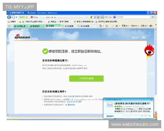Switch to the 360导航 tab

(x=21, y=26)
